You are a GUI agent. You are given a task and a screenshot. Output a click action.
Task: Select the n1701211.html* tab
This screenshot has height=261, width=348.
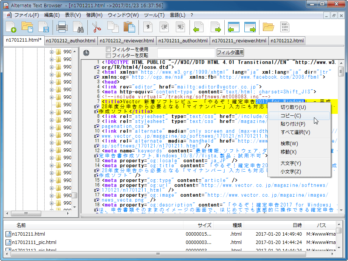point(24,40)
